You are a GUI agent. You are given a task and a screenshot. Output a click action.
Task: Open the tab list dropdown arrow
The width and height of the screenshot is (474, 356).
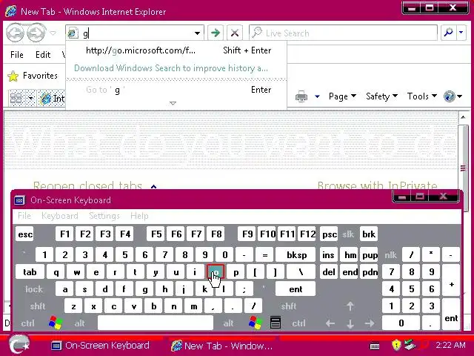coord(30,98)
